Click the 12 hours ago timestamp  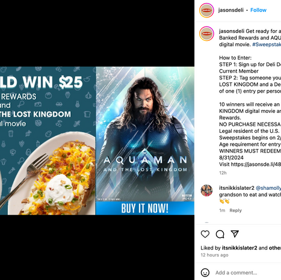point(214,255)
